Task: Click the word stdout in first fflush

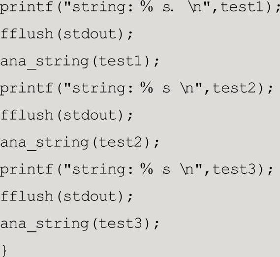Action: click(90, 34)
